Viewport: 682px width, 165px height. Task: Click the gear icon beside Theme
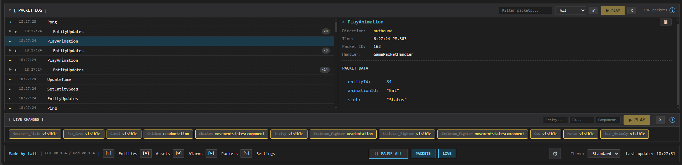click(555, 154)
